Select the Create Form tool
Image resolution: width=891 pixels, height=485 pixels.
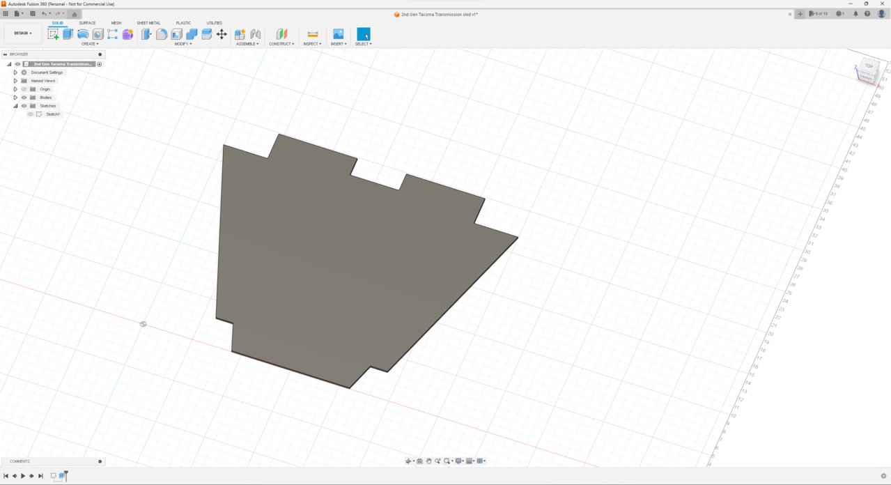pos(127,34)
